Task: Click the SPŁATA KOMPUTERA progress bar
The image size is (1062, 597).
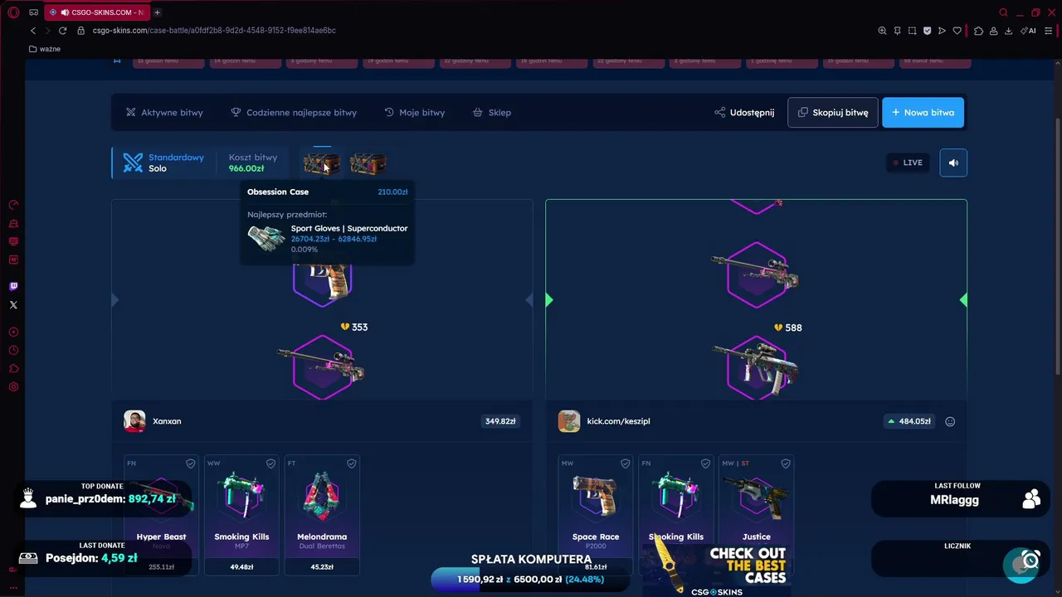Action: pos(531,580)
